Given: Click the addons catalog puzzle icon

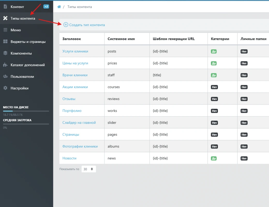Looking at the screenshot, I should pos(5,65).
